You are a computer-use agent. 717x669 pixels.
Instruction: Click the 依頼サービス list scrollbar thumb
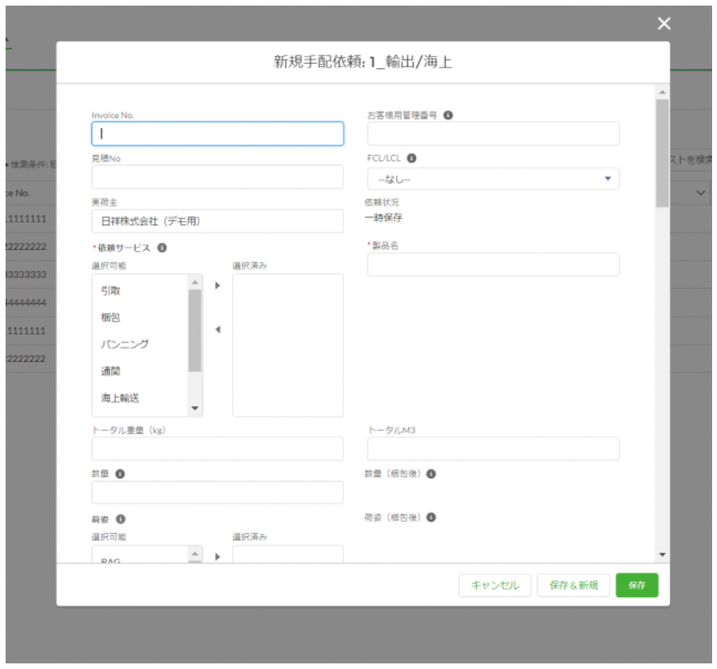[195, 331]
